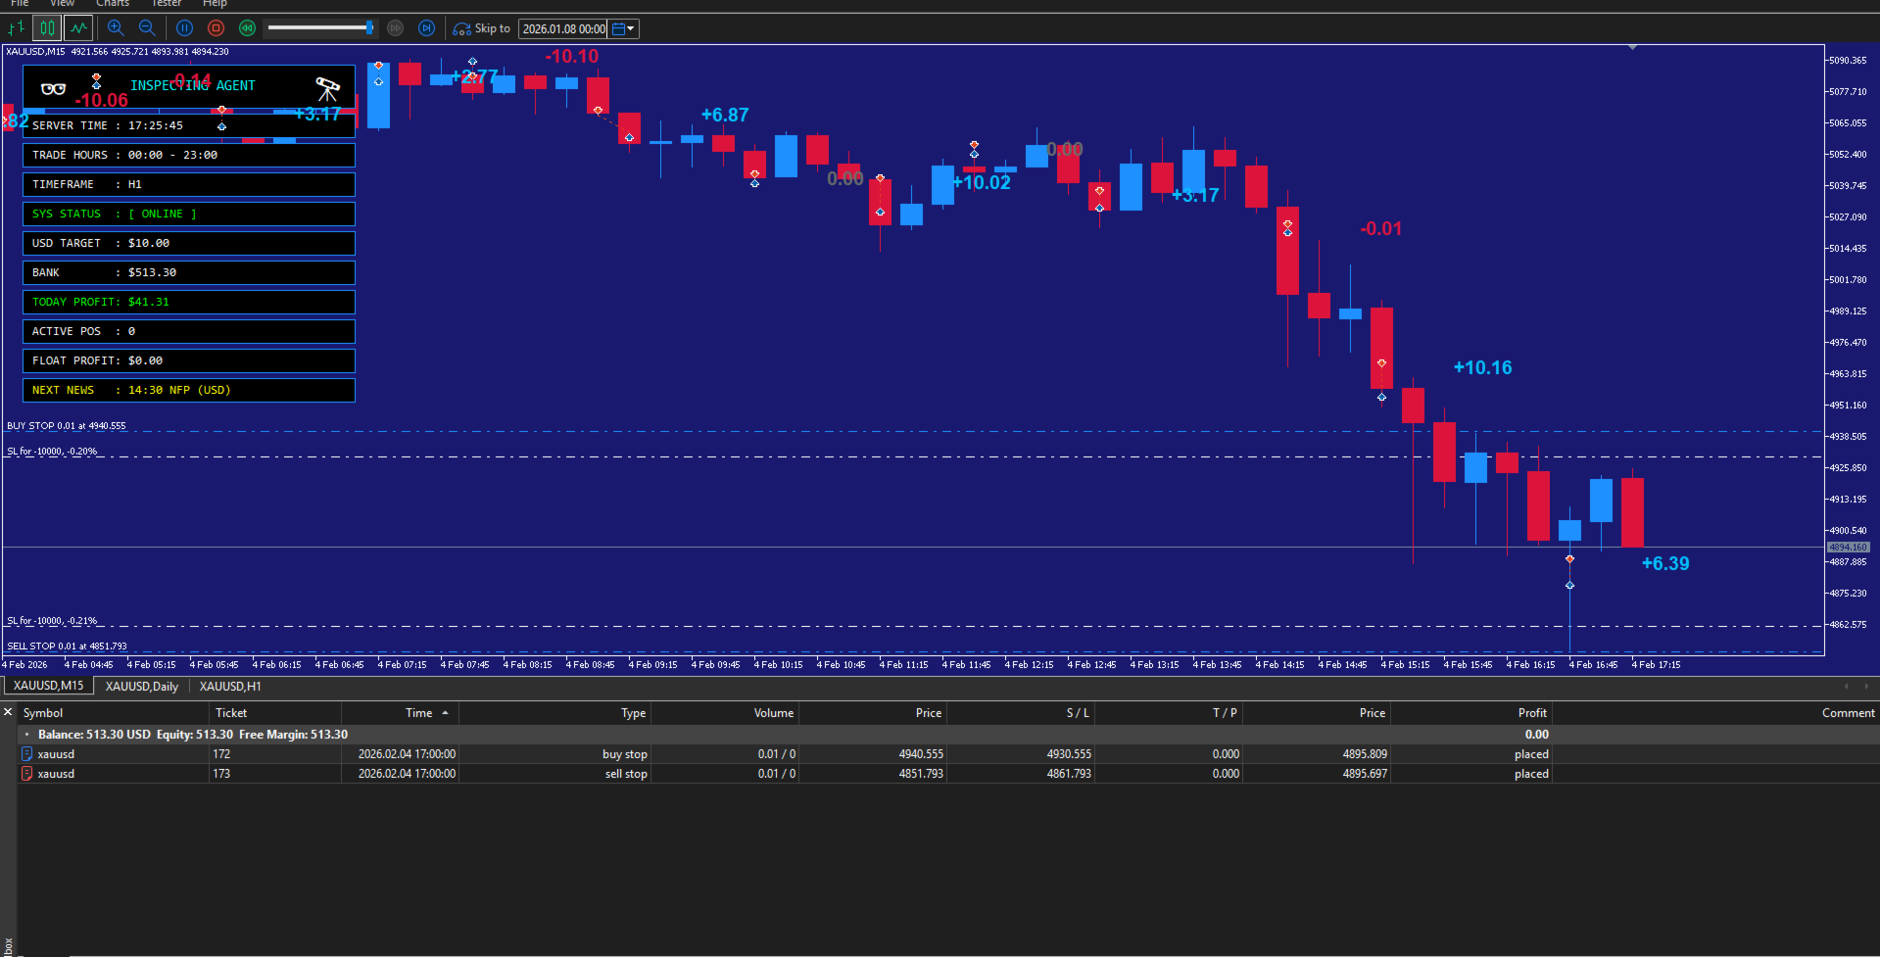This screenshot has width=1880, height=957.
Task: Click the telescope icon in the agent panel
Action: 328,89
